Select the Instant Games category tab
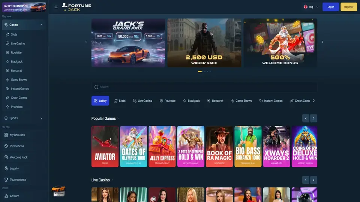This screenshot has width=360, height=202. pos(271,101)
